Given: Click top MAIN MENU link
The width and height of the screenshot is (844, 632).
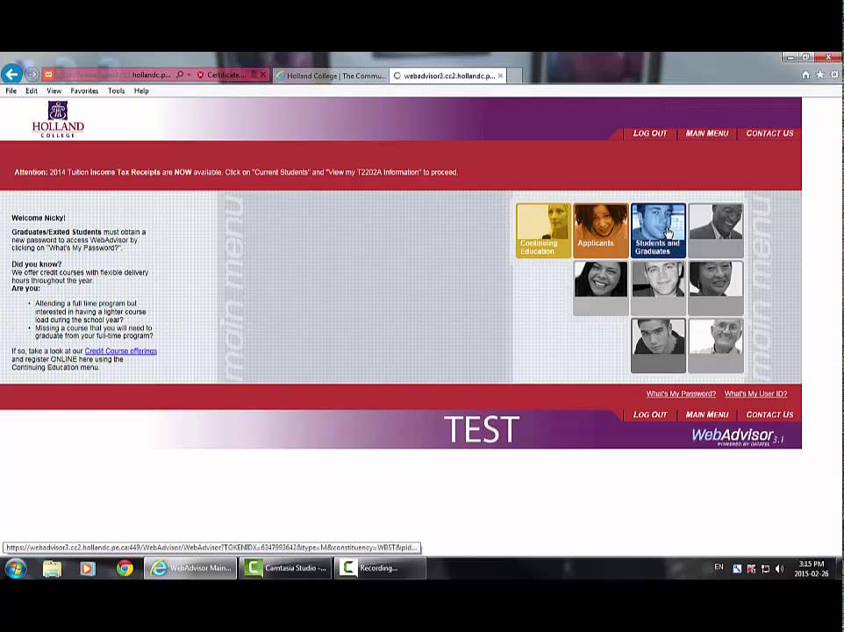Looking at the screenshot, I should 707,133.
